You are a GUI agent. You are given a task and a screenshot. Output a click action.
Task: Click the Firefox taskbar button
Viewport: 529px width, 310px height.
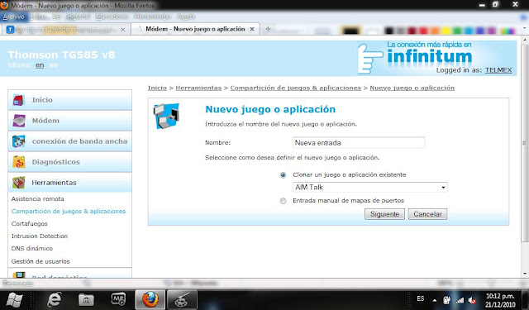150,299
